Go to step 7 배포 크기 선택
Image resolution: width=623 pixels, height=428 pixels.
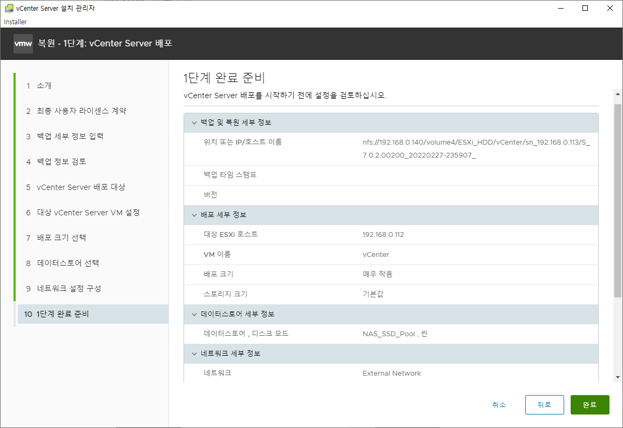(56, 237)
